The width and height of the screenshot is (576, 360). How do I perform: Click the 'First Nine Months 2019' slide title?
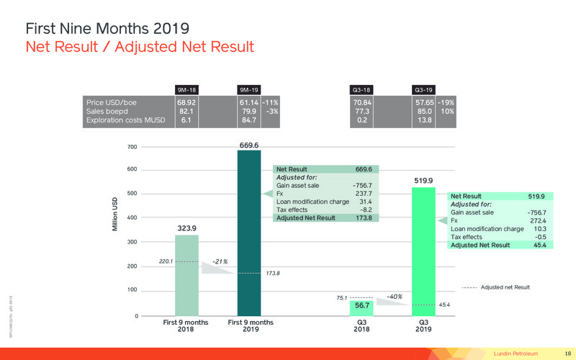pos(107,28)
